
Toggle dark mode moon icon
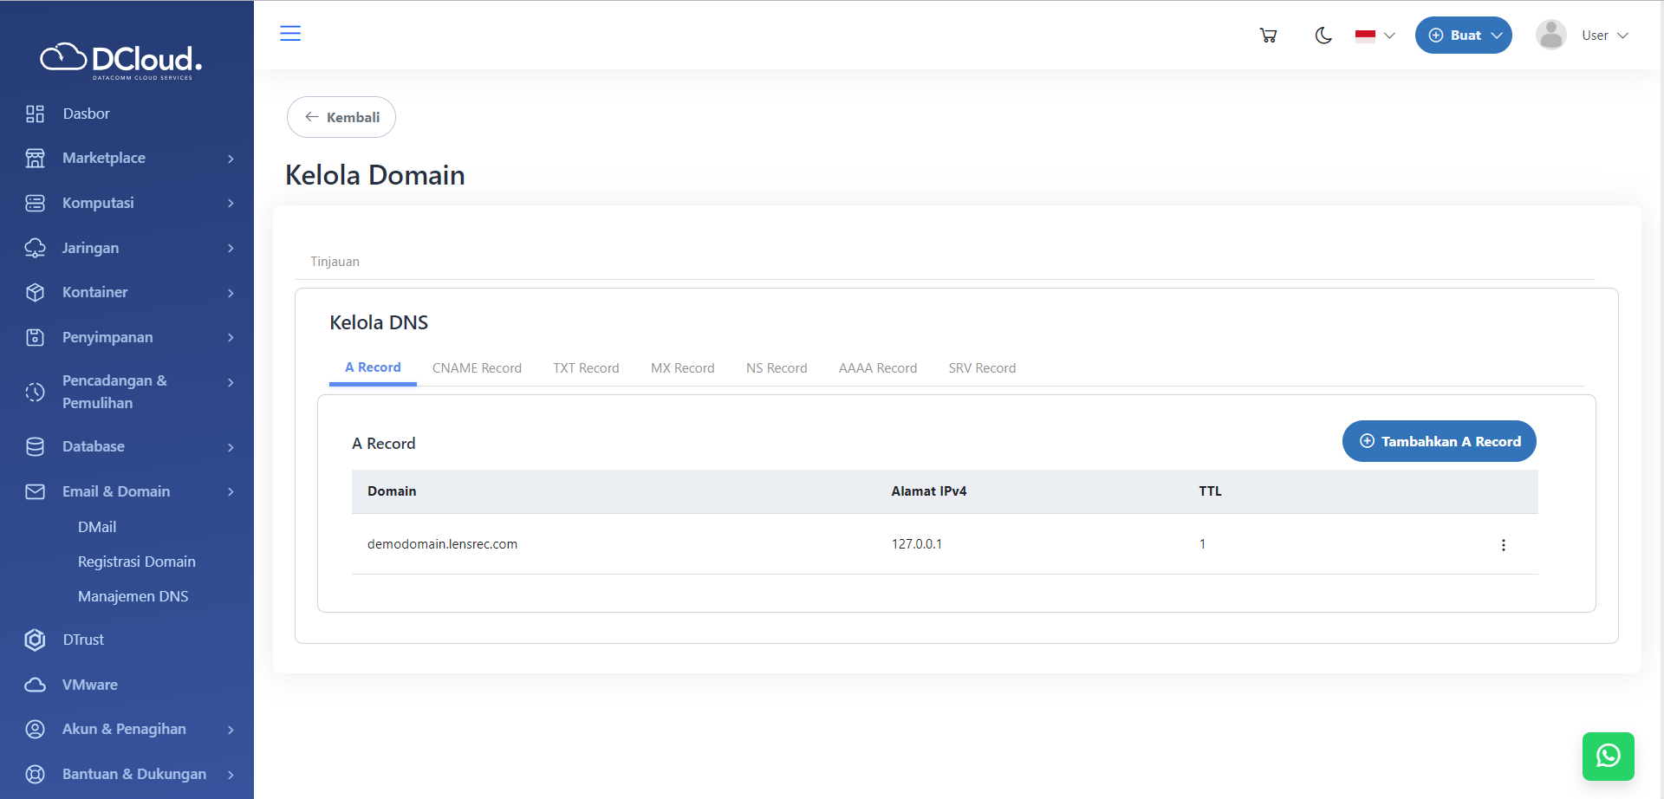coord(1323,36)
